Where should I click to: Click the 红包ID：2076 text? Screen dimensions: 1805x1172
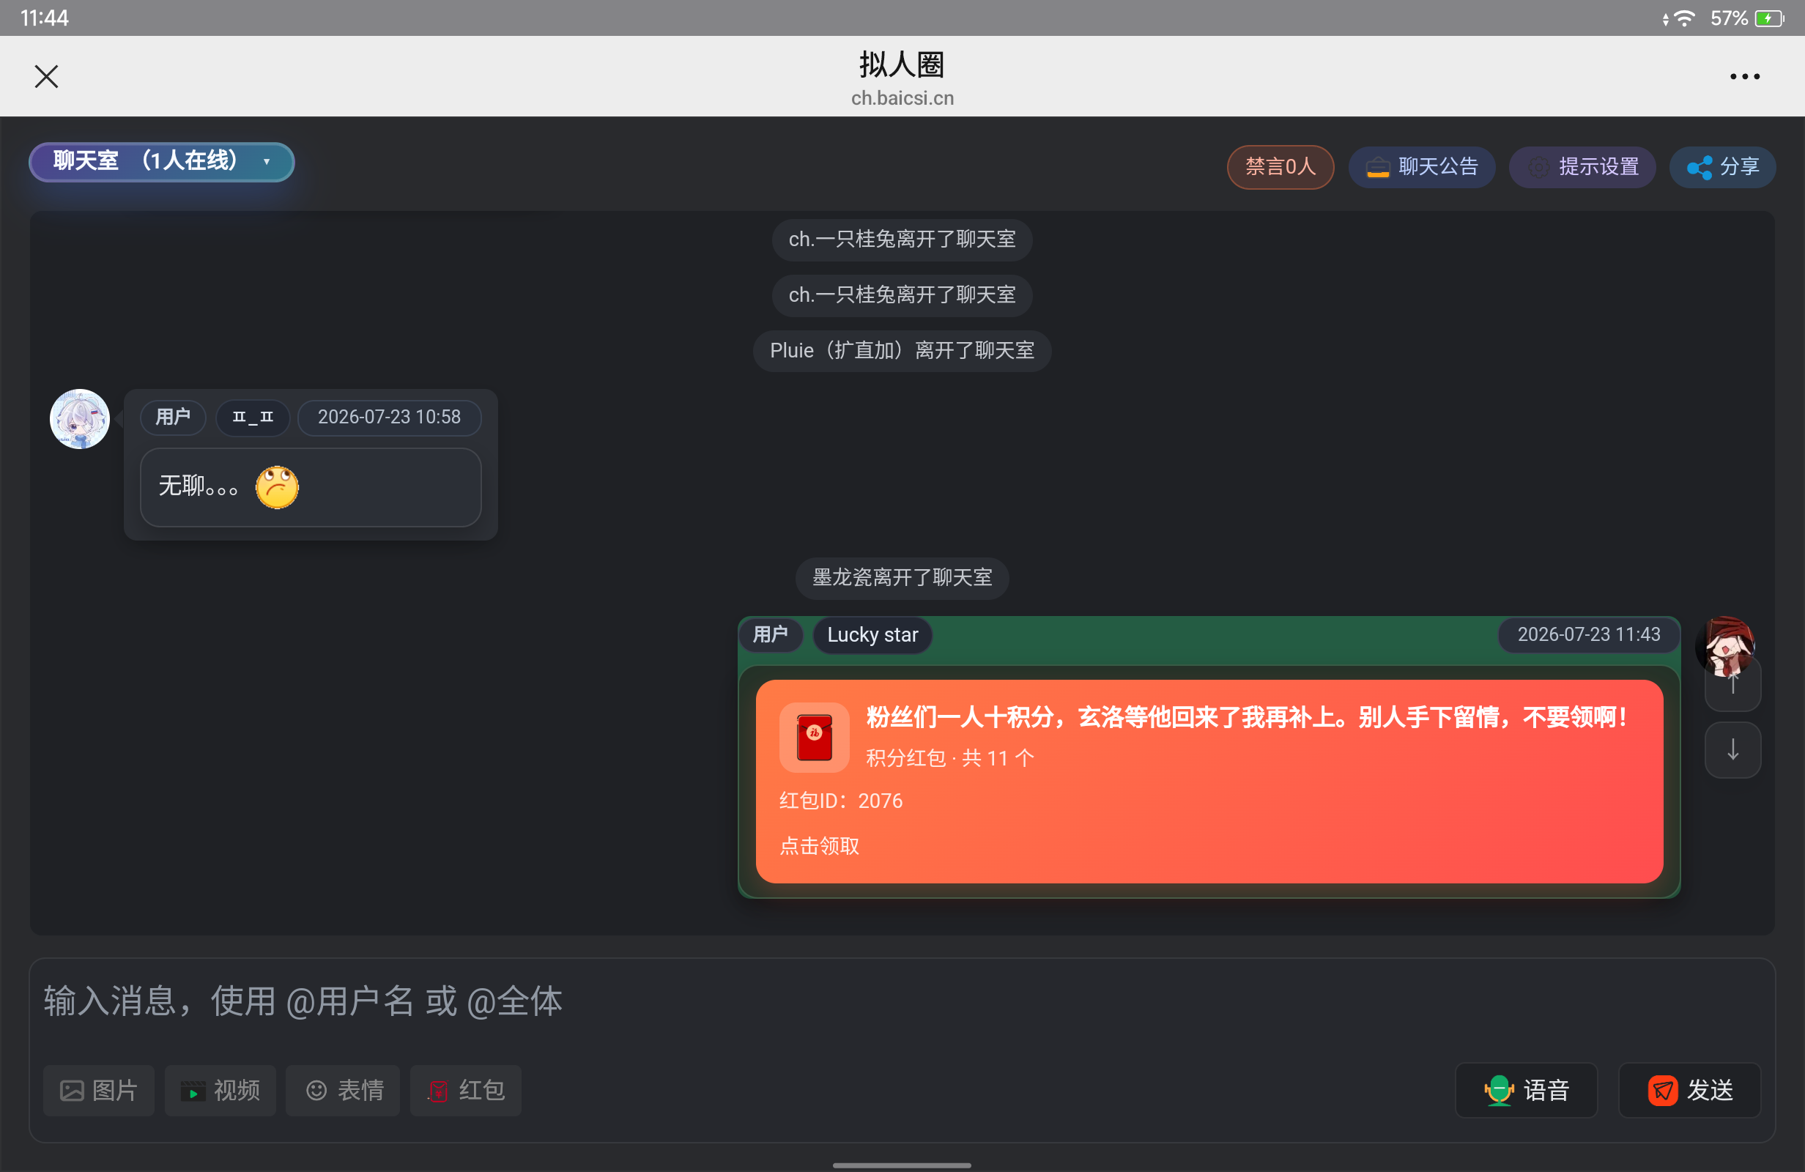click(x=841, y=801)
